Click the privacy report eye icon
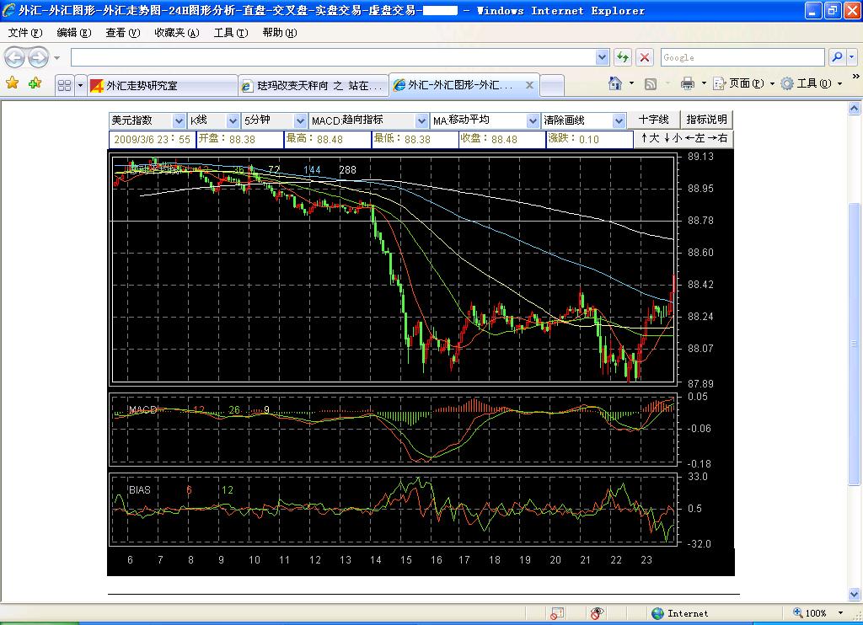 click(x=597, y=613)
